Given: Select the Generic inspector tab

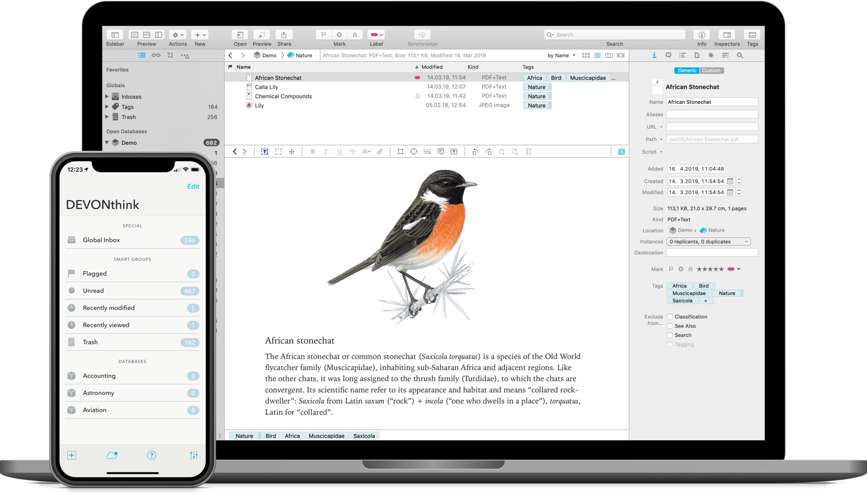Looking at the screenshot, I should pos(687,71).
